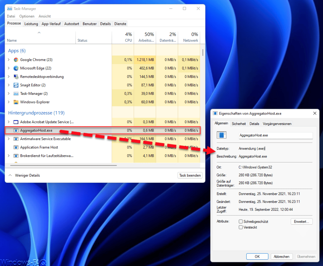Expand the Remotedesktopverbindung process group
Image resolution: width=323 pixels, height=266 pixels.
pos(9,77)
